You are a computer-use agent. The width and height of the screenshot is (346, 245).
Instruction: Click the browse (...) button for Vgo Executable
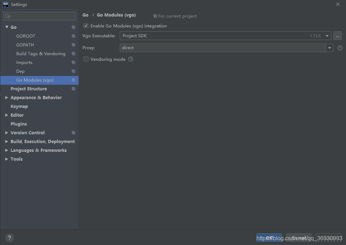click(338, 36)
